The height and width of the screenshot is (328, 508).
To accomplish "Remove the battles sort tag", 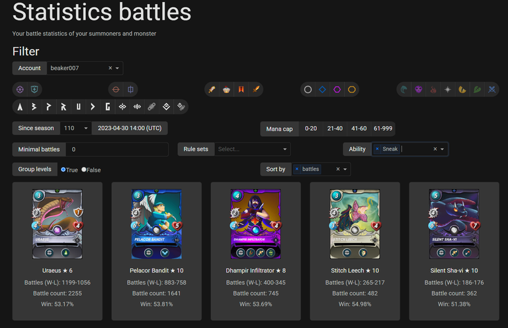I will click(297, 169).
